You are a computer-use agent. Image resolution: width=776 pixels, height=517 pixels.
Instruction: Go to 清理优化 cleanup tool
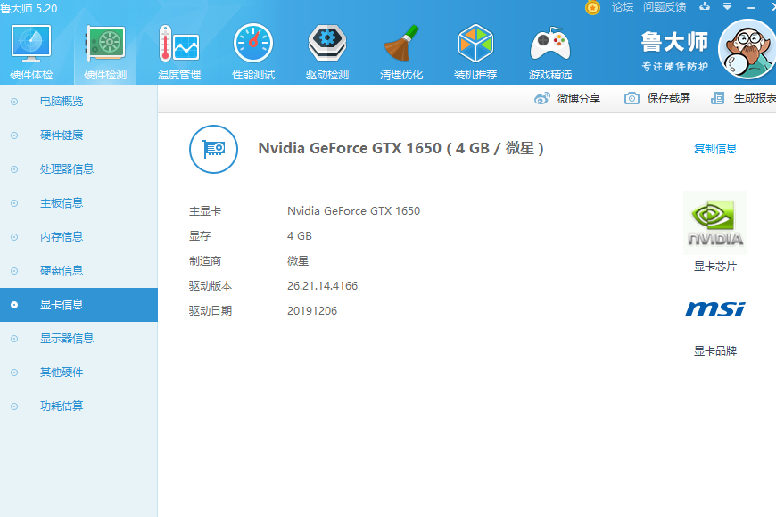click(x=401, y=52)
